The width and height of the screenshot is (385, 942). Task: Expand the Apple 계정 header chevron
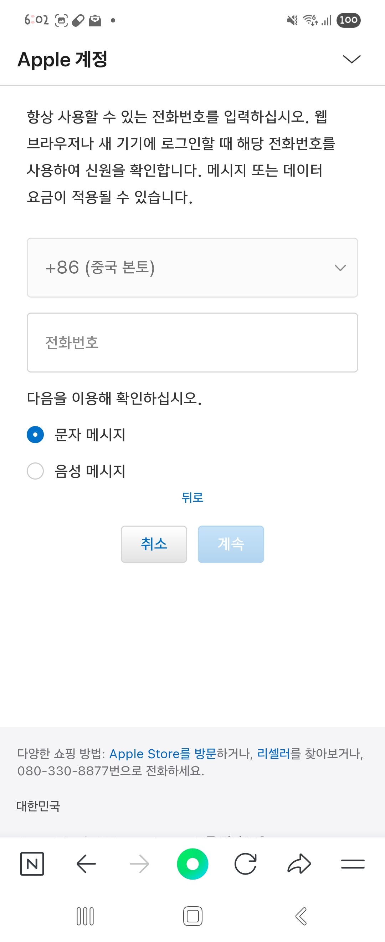click(352, 59)
